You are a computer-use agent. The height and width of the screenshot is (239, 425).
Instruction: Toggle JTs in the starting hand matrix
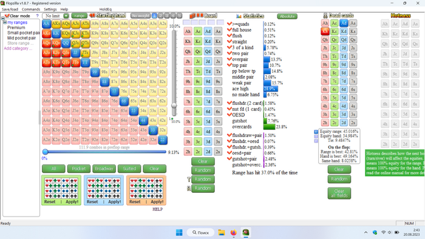pyautogui.click(x=85, y=53)
